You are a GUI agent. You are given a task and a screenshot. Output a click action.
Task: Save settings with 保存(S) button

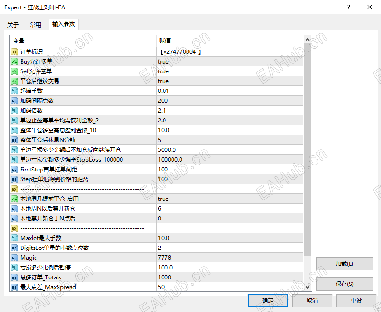(x=345, y=284)
